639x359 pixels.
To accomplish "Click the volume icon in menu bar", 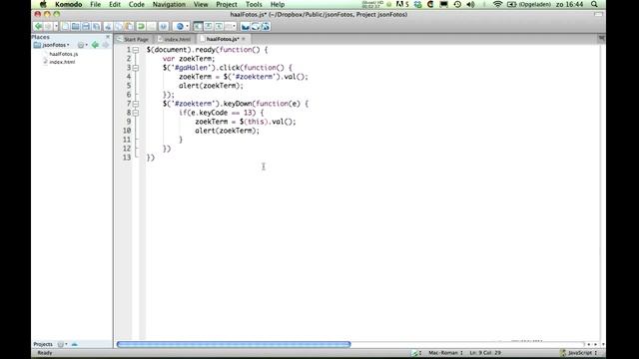I will tap(470, 4).
